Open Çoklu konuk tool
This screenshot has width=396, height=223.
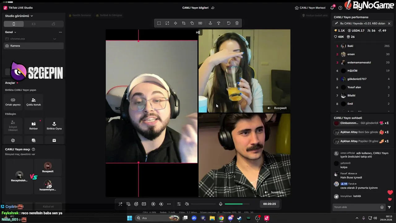tap(34, 102)
